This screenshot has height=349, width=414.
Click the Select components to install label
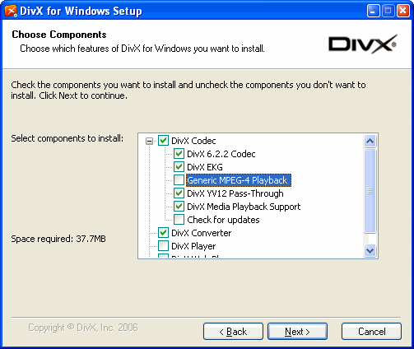(x=67, y=138)
